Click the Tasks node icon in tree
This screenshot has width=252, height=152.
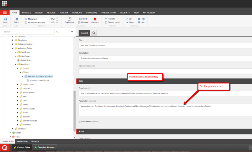point(13,137)
